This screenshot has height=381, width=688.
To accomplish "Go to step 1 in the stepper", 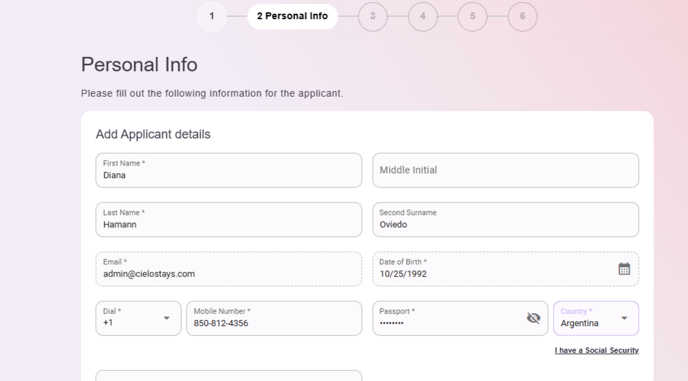I will tap(212, 16).
